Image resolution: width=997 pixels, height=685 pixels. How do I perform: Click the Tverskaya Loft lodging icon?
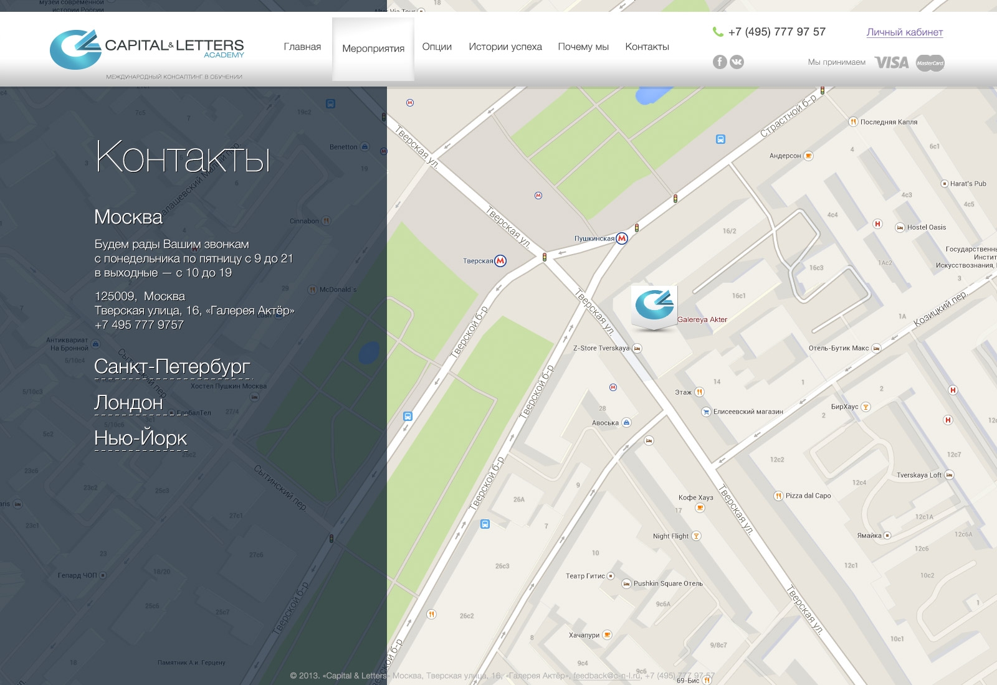click(949, 475)
